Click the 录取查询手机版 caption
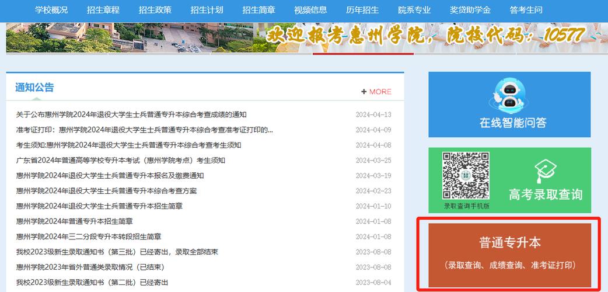 point(466,206)
